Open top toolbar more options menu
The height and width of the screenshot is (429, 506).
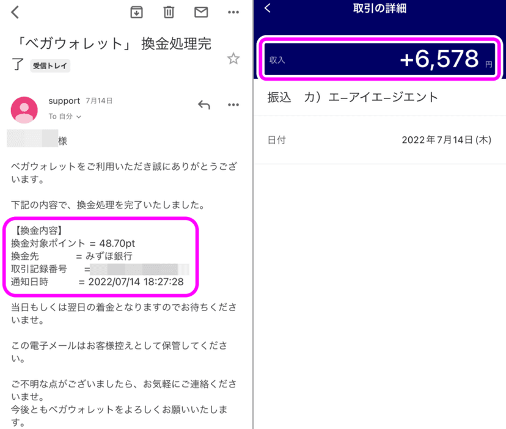233,12
